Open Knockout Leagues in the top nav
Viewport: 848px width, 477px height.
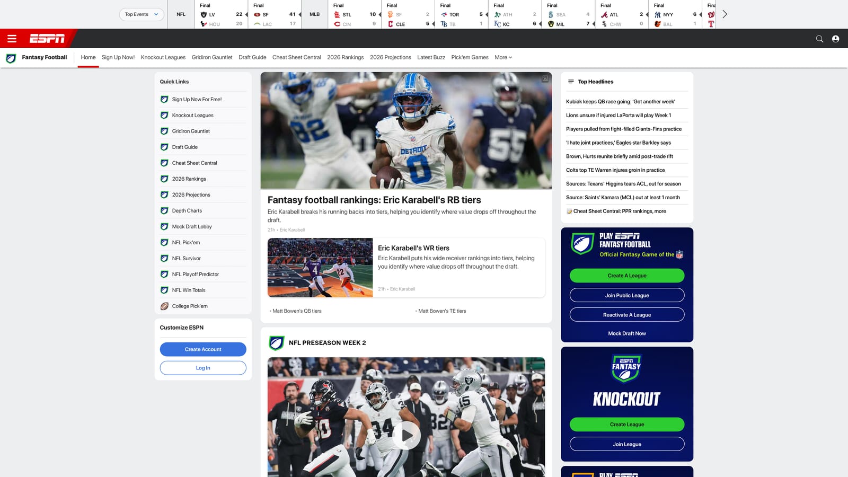click(163, 57)
